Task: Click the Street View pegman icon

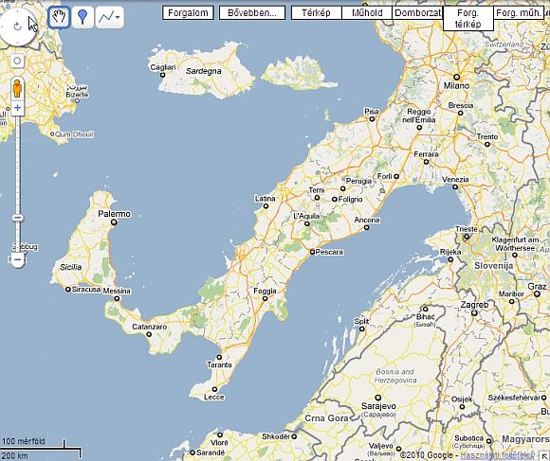Action: tap(17, 88)
